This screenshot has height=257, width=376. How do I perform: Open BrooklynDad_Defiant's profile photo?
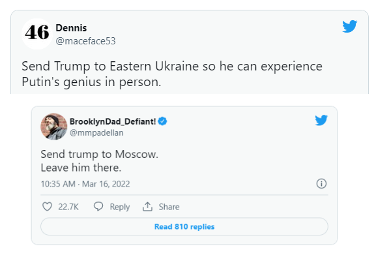coord(53,127)
